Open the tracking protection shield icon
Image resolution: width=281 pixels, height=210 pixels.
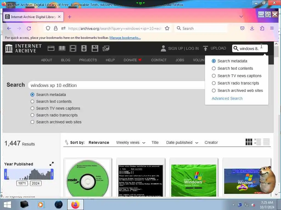[48, 28]
